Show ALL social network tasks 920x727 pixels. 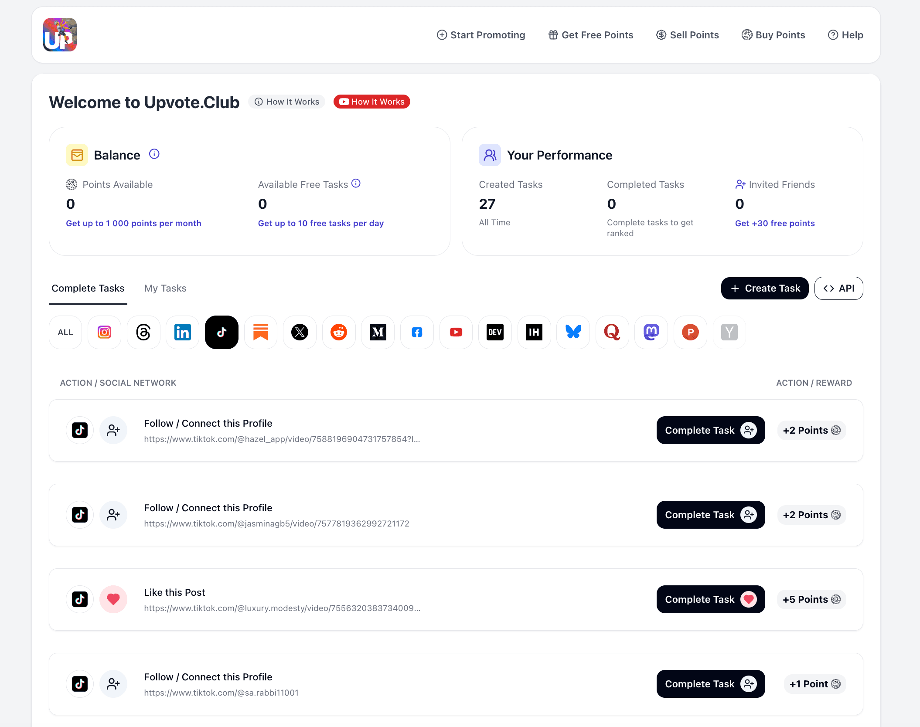coord(65,332)
